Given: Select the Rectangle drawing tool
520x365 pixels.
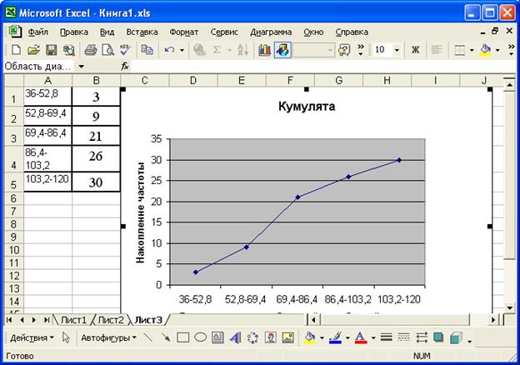Looking at the screenshot, I should 183,337.
